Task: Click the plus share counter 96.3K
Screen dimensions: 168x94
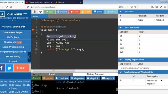Action: [21, 68]
